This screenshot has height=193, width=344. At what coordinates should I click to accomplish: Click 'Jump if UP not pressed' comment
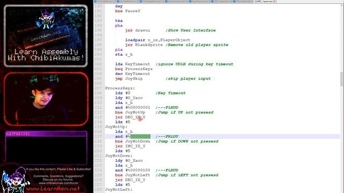tap(184, 112)
